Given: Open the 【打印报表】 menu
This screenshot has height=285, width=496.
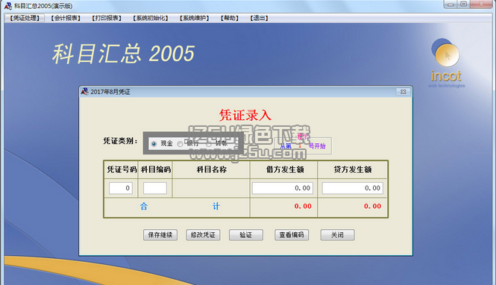Looking at the screenshot, I should click(107, 18).
